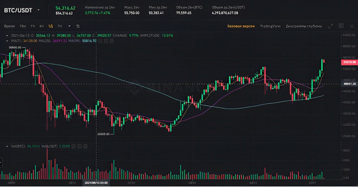The width and height of the screenshot is (358, 187).
Task: Collapse the MA indicator row caret
Action: 7,41
